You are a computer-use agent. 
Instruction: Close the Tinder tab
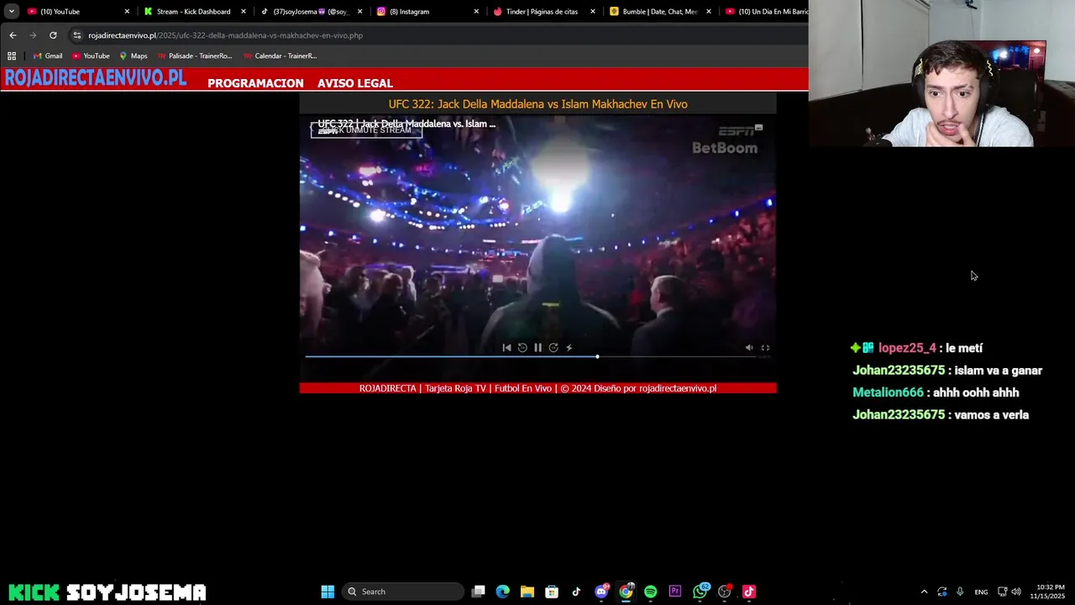click(x=592, y=12)
